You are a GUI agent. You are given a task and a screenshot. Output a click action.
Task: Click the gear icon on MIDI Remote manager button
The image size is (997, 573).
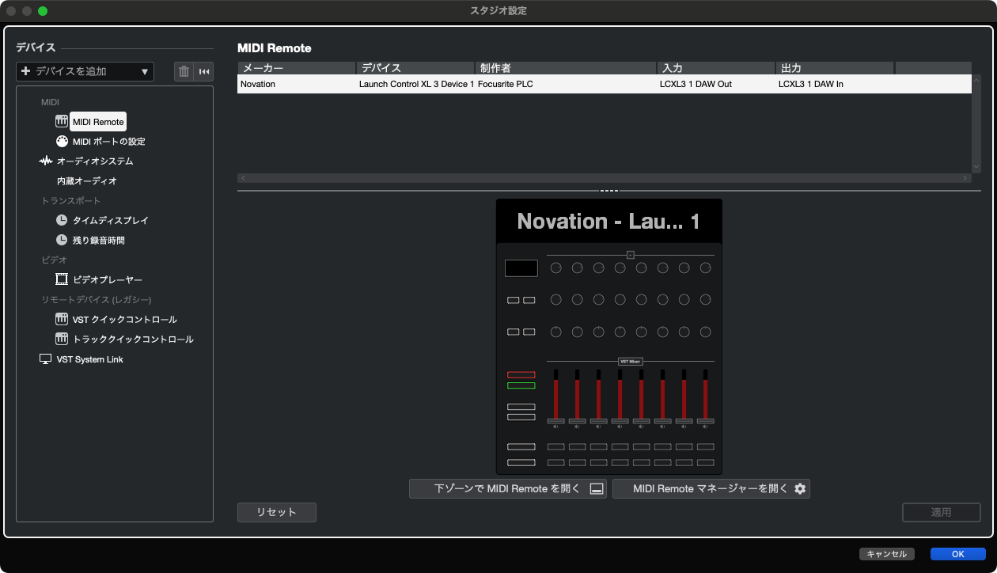click(x=800, y=489)
